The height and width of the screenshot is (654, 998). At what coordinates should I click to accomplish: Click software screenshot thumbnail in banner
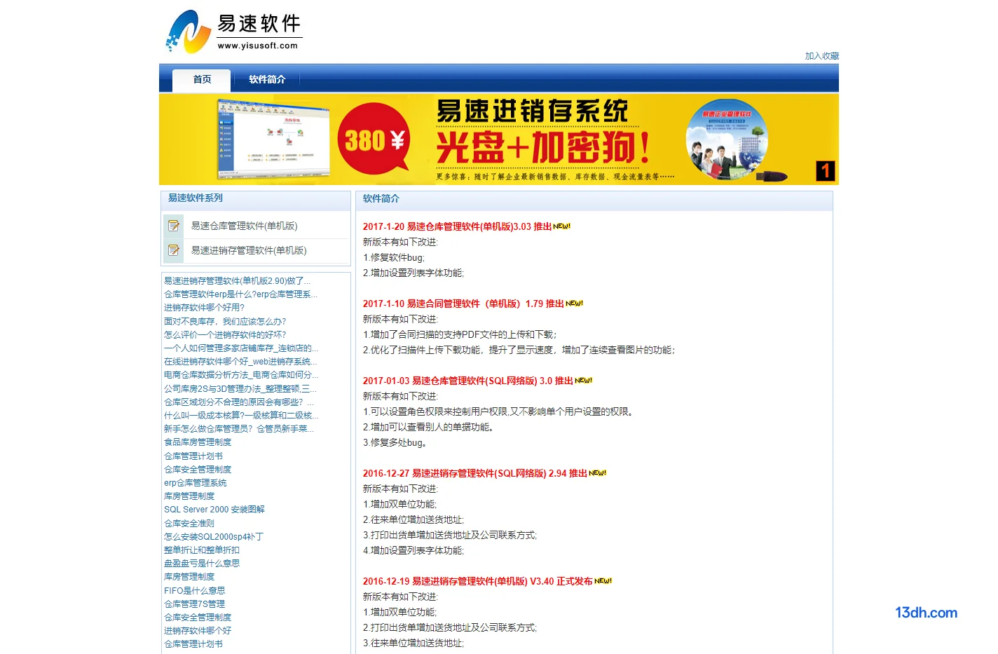(x=273, y=138)
